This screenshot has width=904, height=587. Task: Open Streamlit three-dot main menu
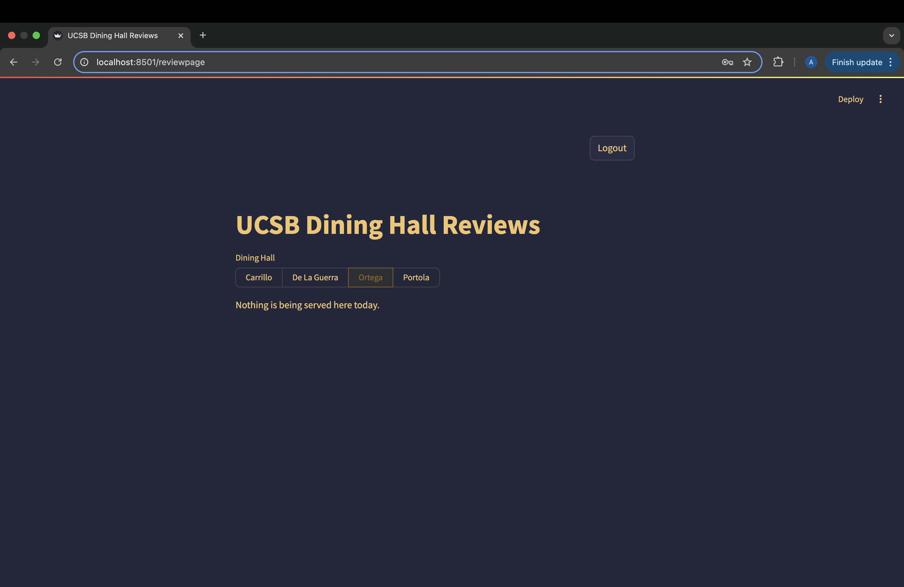click(880, 99)
